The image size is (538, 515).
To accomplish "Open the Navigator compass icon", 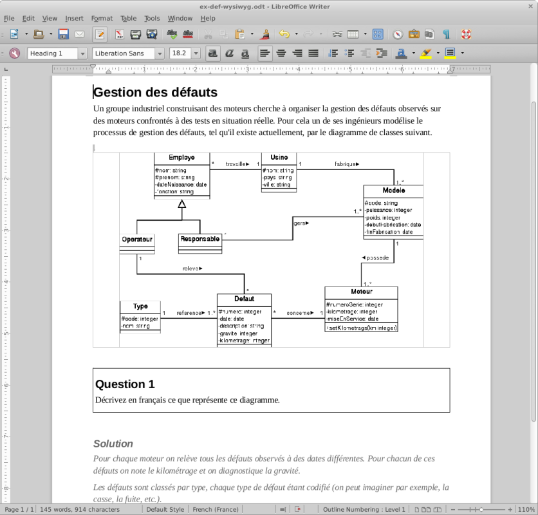I will [x=397, y=34].
